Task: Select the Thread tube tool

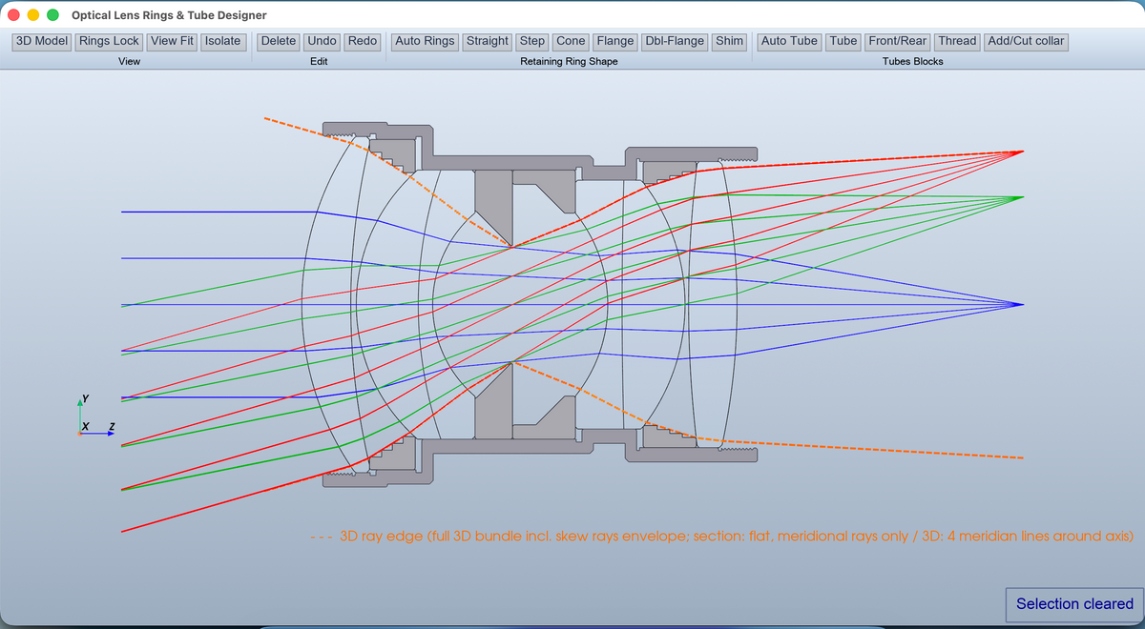Action: point(957,41)
